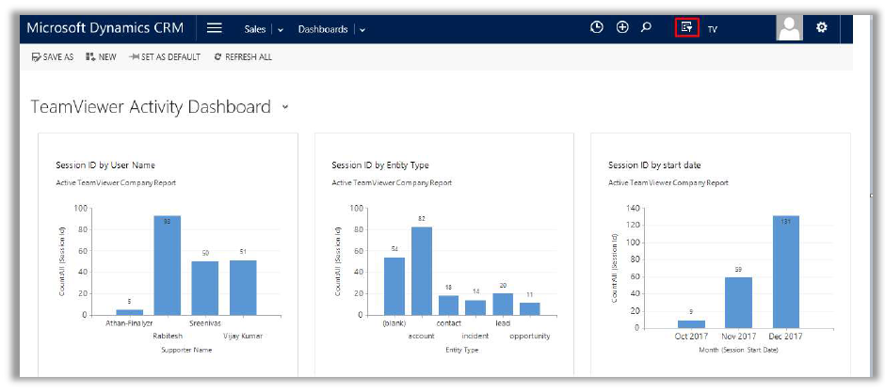Image resolution: width=885 pixels, height=392 pixels.
Task: Open the hamburger navigation menu
Action: pyautogui.click(x=214, y=28)
